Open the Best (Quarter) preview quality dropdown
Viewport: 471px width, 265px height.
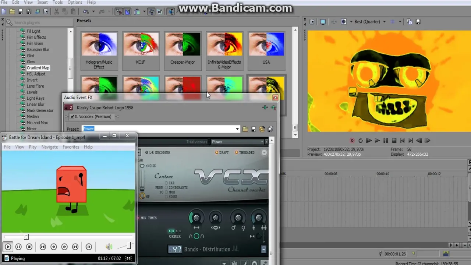[x=370, y=22]
